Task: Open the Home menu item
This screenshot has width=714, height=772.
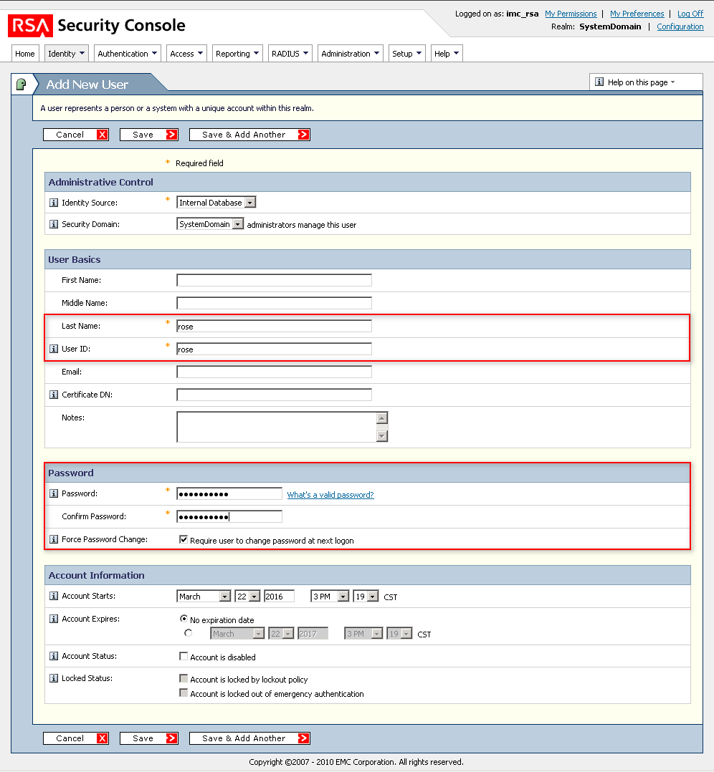Action: tap(24, 54)
